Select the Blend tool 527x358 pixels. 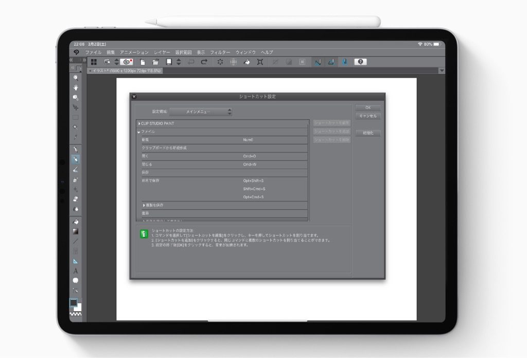click(x=76, y=209)
